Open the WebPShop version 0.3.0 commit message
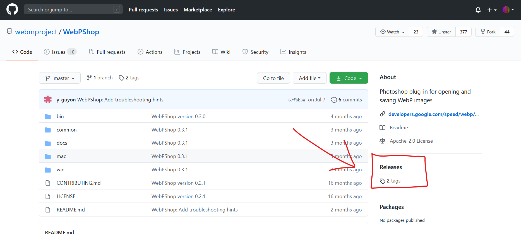 click(178, 116)
